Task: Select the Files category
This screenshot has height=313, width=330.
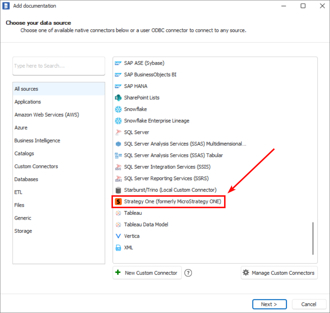Action: (59, 205)
